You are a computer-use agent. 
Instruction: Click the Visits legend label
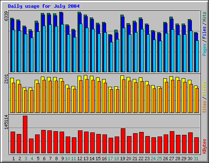(204, 89)
